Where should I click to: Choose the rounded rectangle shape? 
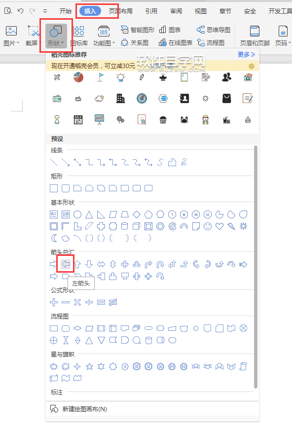[66, 188]
